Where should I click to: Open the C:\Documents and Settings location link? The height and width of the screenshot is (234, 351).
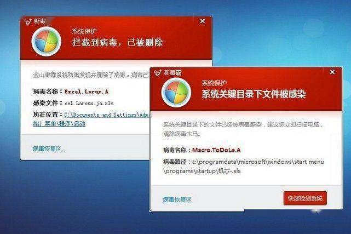pos(107,115)
